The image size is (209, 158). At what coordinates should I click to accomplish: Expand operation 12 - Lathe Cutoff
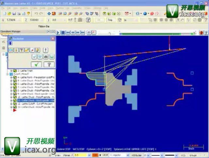(x=11, y=104)
